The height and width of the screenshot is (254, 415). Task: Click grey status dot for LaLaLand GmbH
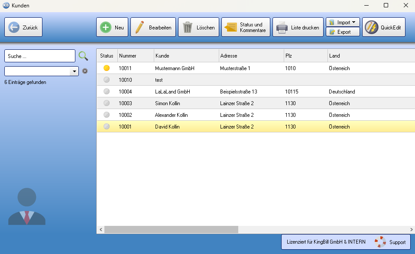[x=107, y=92]
